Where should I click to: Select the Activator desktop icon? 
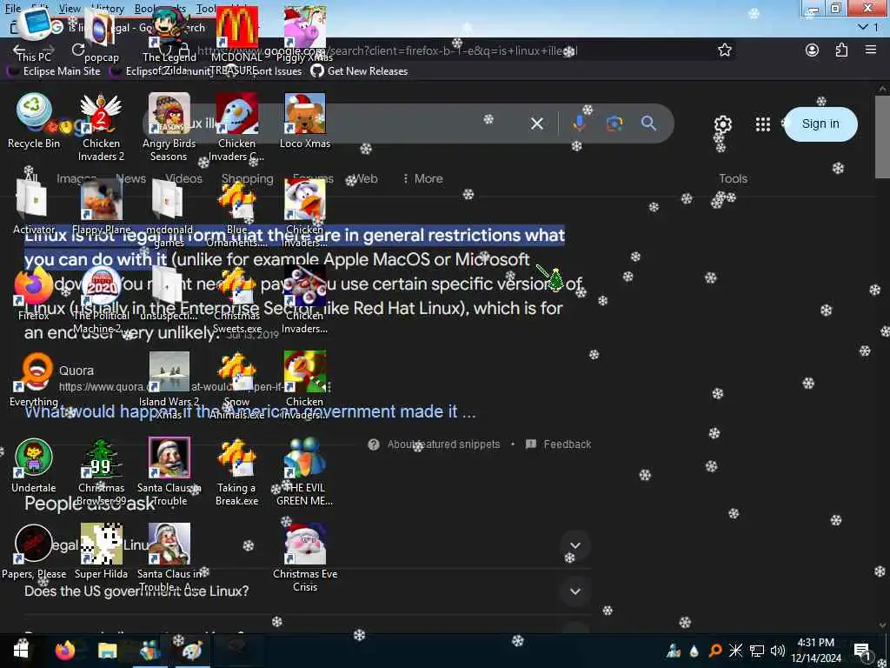coord(34,205)
